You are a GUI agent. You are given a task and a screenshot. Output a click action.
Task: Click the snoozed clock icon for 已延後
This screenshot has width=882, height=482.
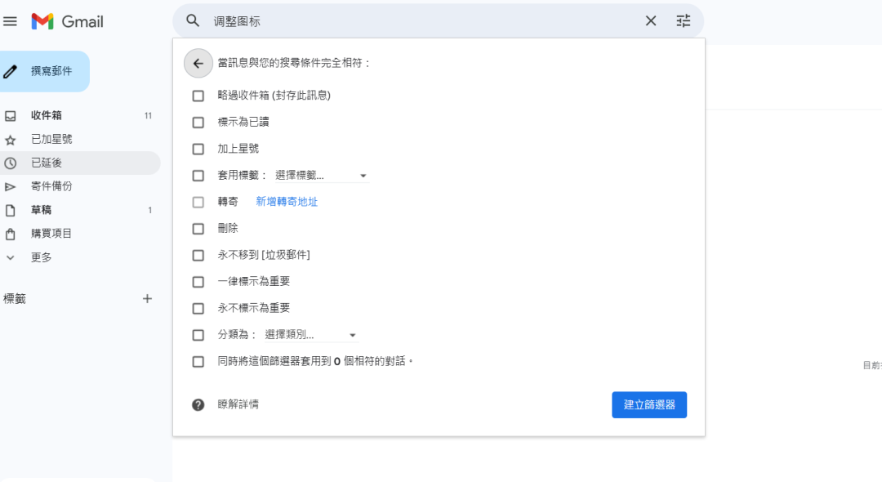(11, 163)
